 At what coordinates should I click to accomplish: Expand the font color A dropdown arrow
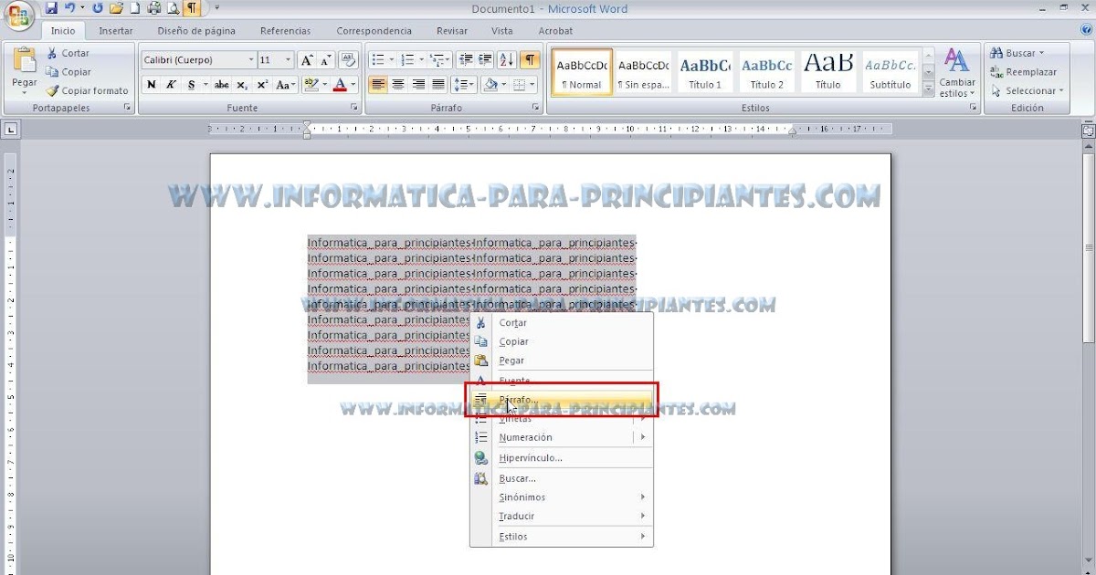[352, 84]
